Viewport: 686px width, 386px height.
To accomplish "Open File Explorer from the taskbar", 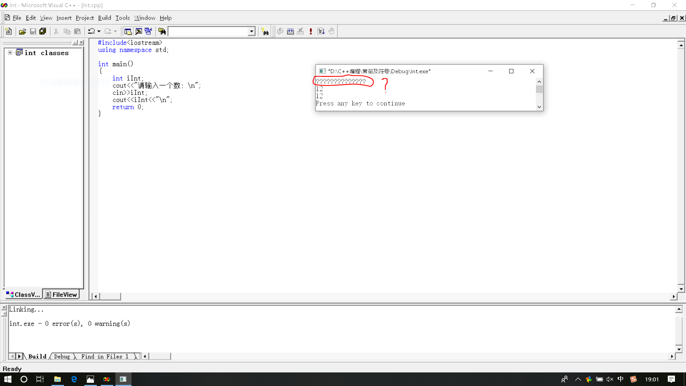I will point(57,379).
